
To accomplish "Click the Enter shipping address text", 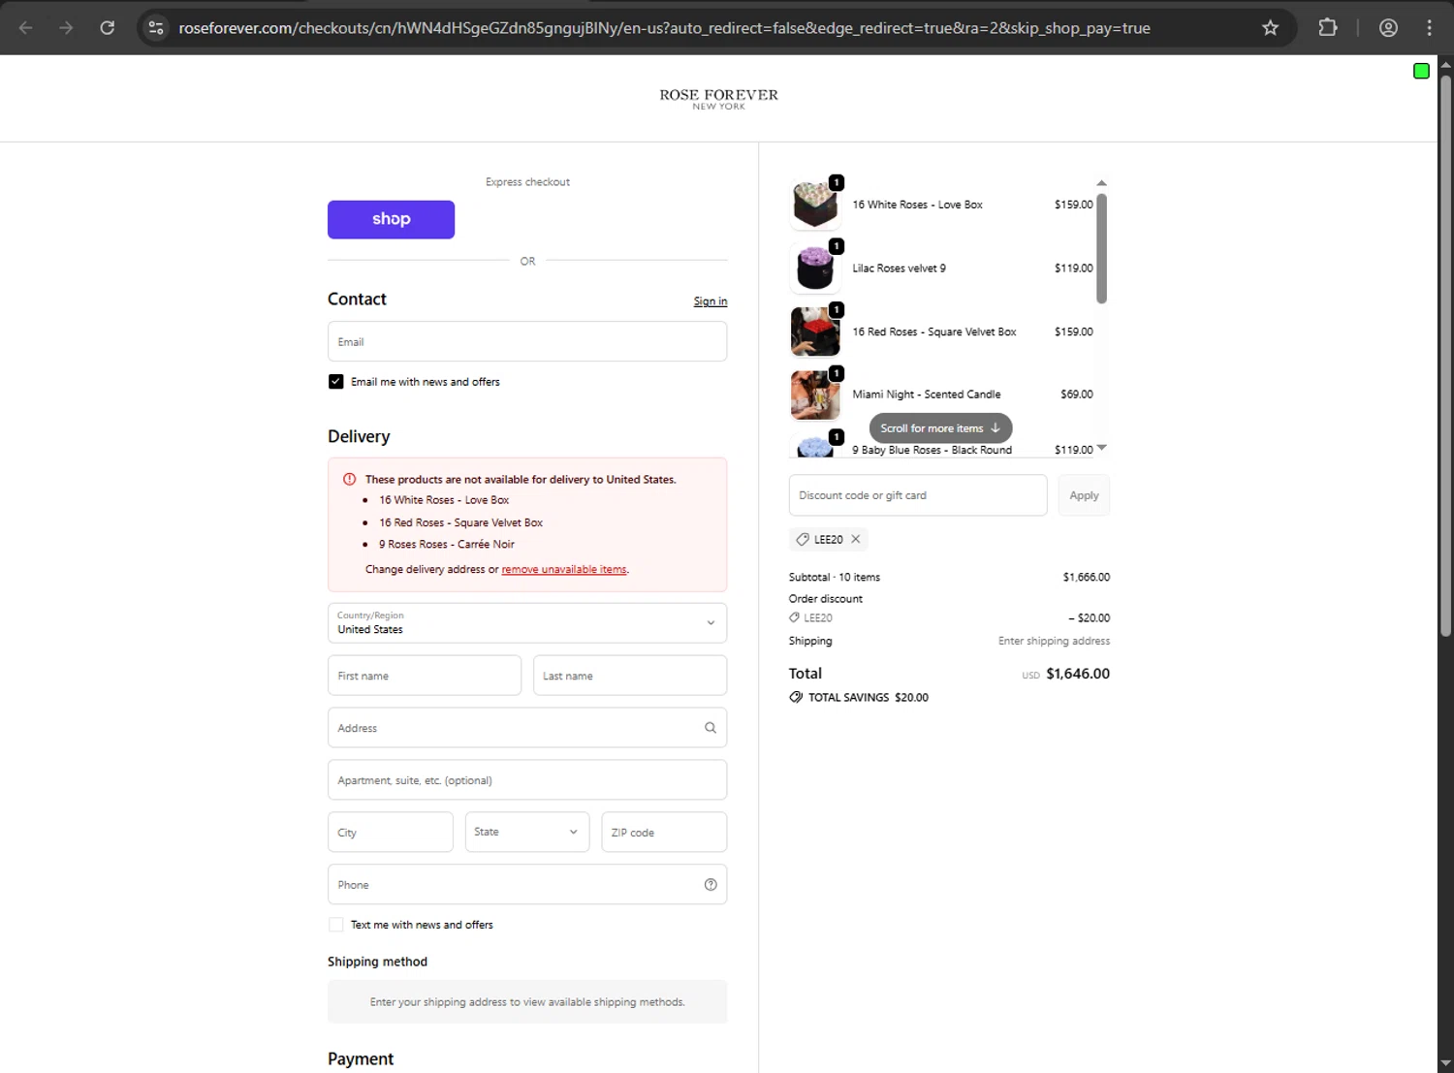I will tap(1054, 641).
